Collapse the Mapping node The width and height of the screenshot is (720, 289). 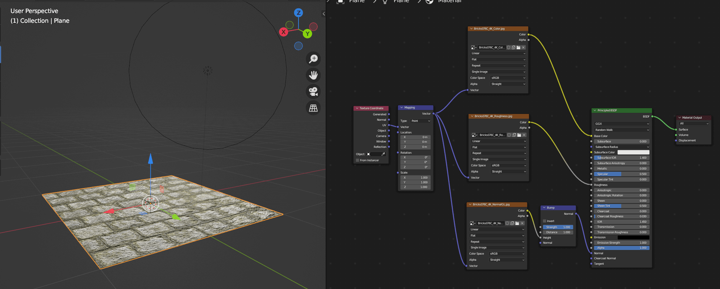[x=402, y=107]
